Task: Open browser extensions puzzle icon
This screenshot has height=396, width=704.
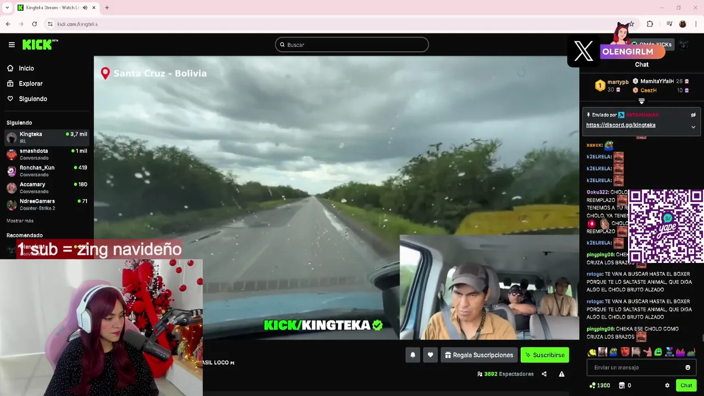Action: [x=650, y=24]
